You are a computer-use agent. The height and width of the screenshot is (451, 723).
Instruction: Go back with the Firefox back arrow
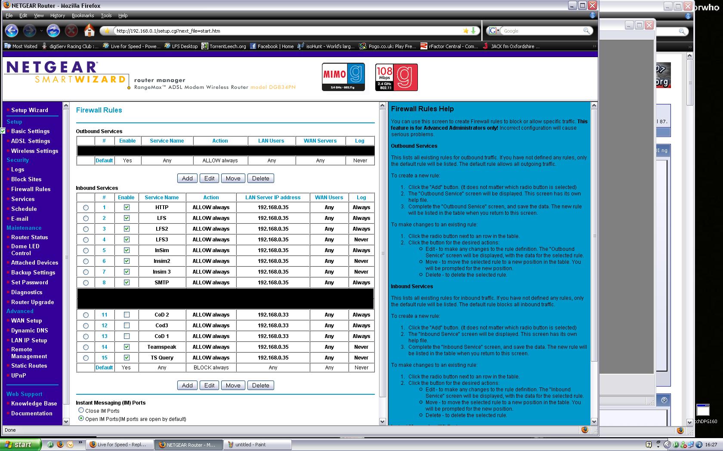(12, 30)
